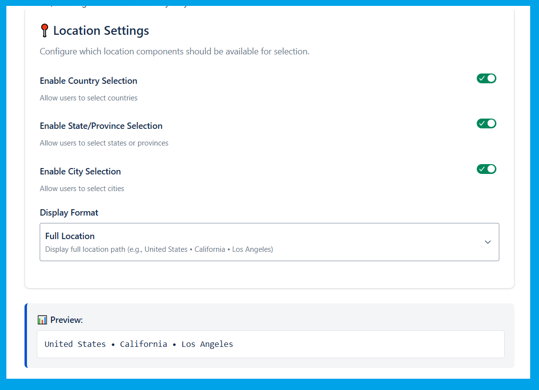539x390 pixels.
Task: Click 'Allow users to select countries' description
Action: (89, 98)
